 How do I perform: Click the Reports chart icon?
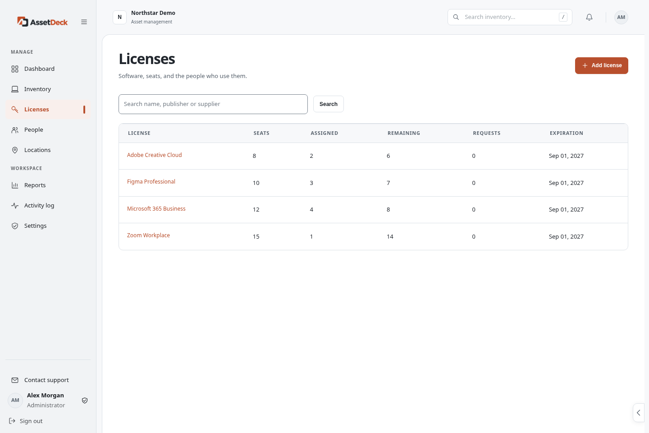pos(15,185)
